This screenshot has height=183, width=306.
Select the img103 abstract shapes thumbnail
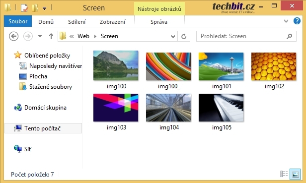tap(116, 108)
